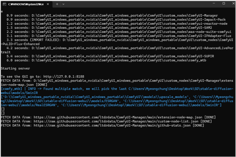Click the comfy_mtb path on the 6.0 seconds line
The width and height of the screenshot is (236, 157).
(119, 60)
